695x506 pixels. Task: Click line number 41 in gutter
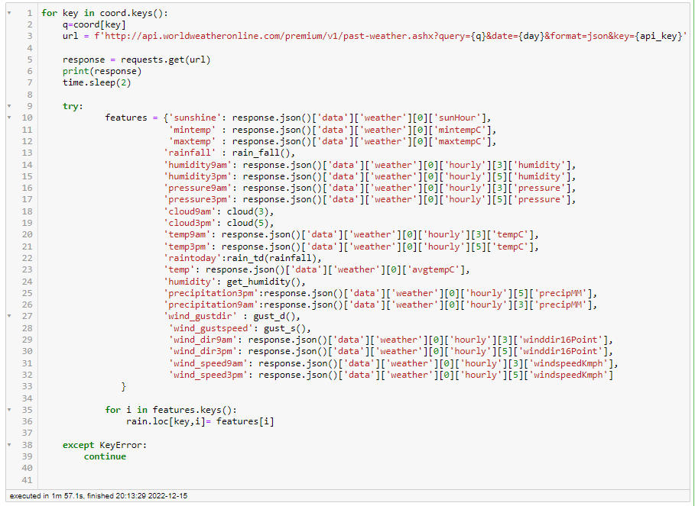[27, 480]
